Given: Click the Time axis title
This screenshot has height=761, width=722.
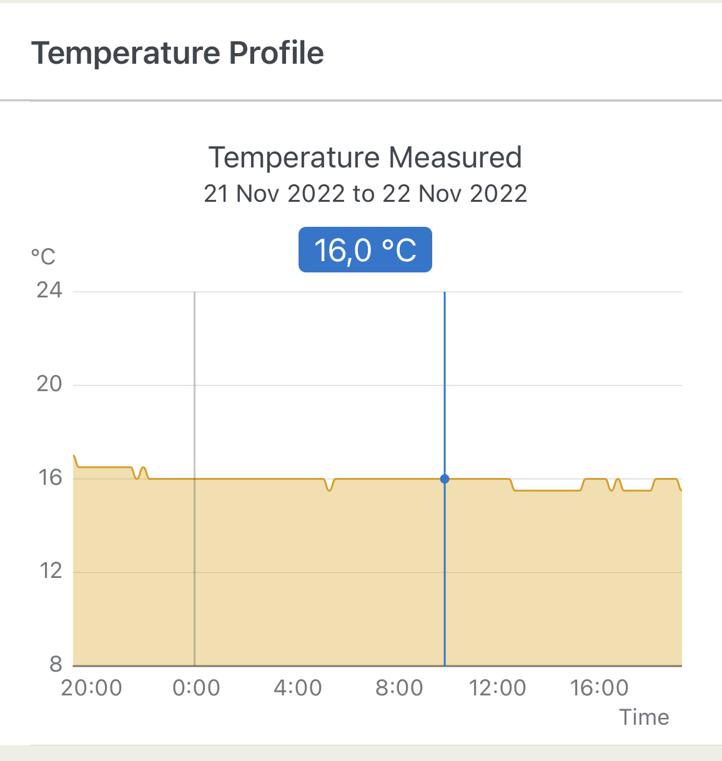Looking at the screenshot, I should (644, 717).
